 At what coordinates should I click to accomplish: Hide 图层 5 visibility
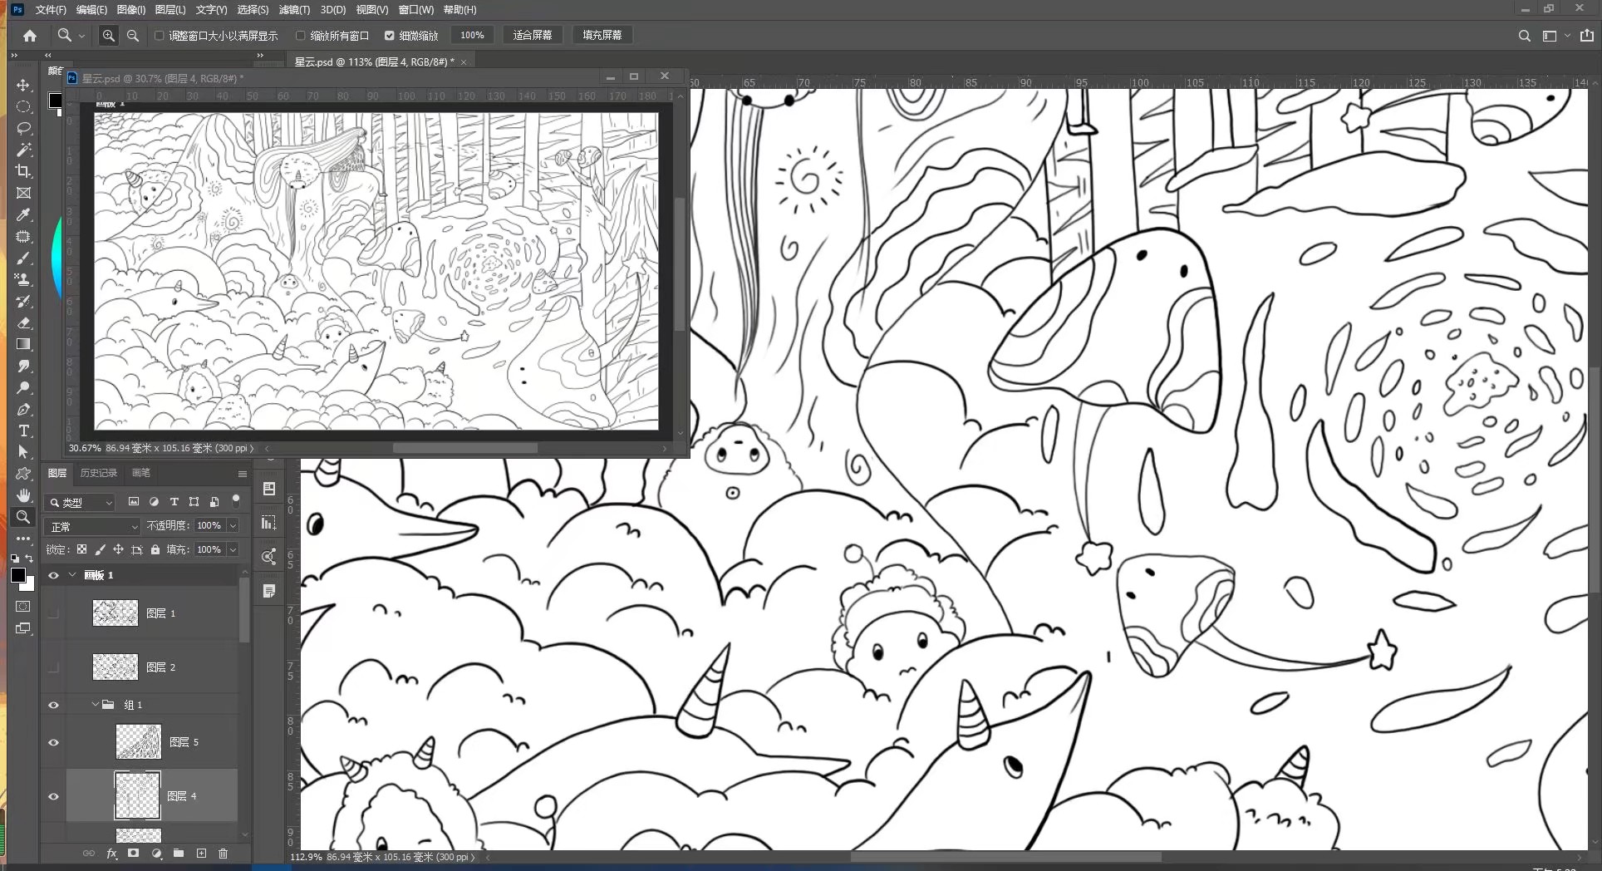53,742
